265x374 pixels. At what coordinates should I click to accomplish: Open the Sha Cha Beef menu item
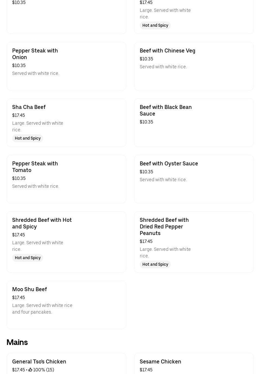(x=29, y=107)
